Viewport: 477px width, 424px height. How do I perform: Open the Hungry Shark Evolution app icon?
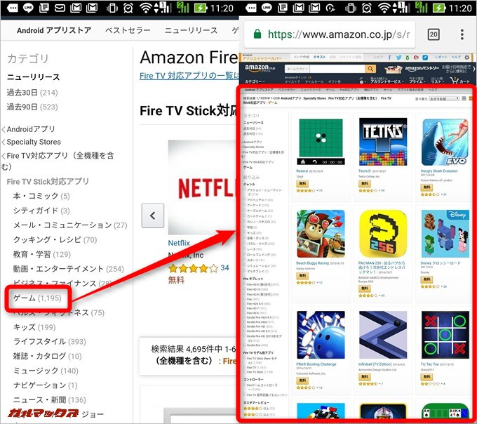tap(445, 142)
